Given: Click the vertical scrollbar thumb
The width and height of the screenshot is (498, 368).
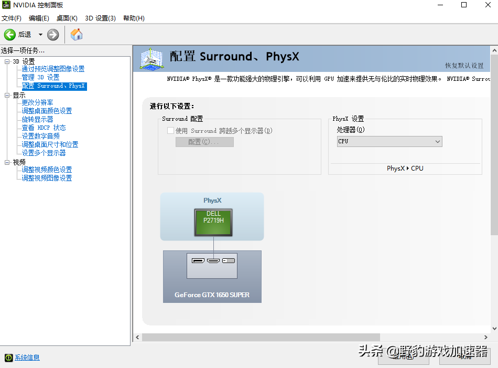Looking at the screenshot, I should (494, 145).
